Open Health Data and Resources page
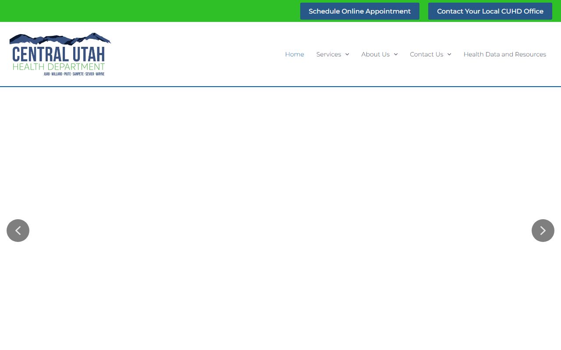561x350 pixels. click(x=504, y=54)
